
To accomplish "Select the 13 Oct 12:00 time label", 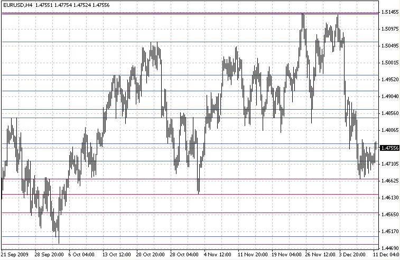I will pos(116,254).
